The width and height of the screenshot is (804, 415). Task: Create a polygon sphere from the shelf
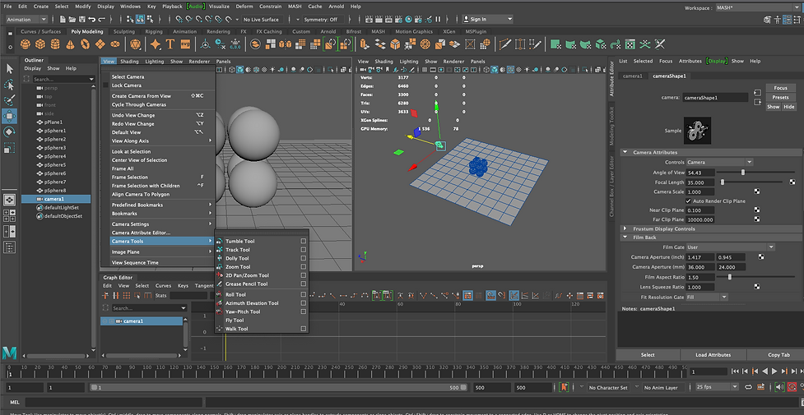(26, 44)
